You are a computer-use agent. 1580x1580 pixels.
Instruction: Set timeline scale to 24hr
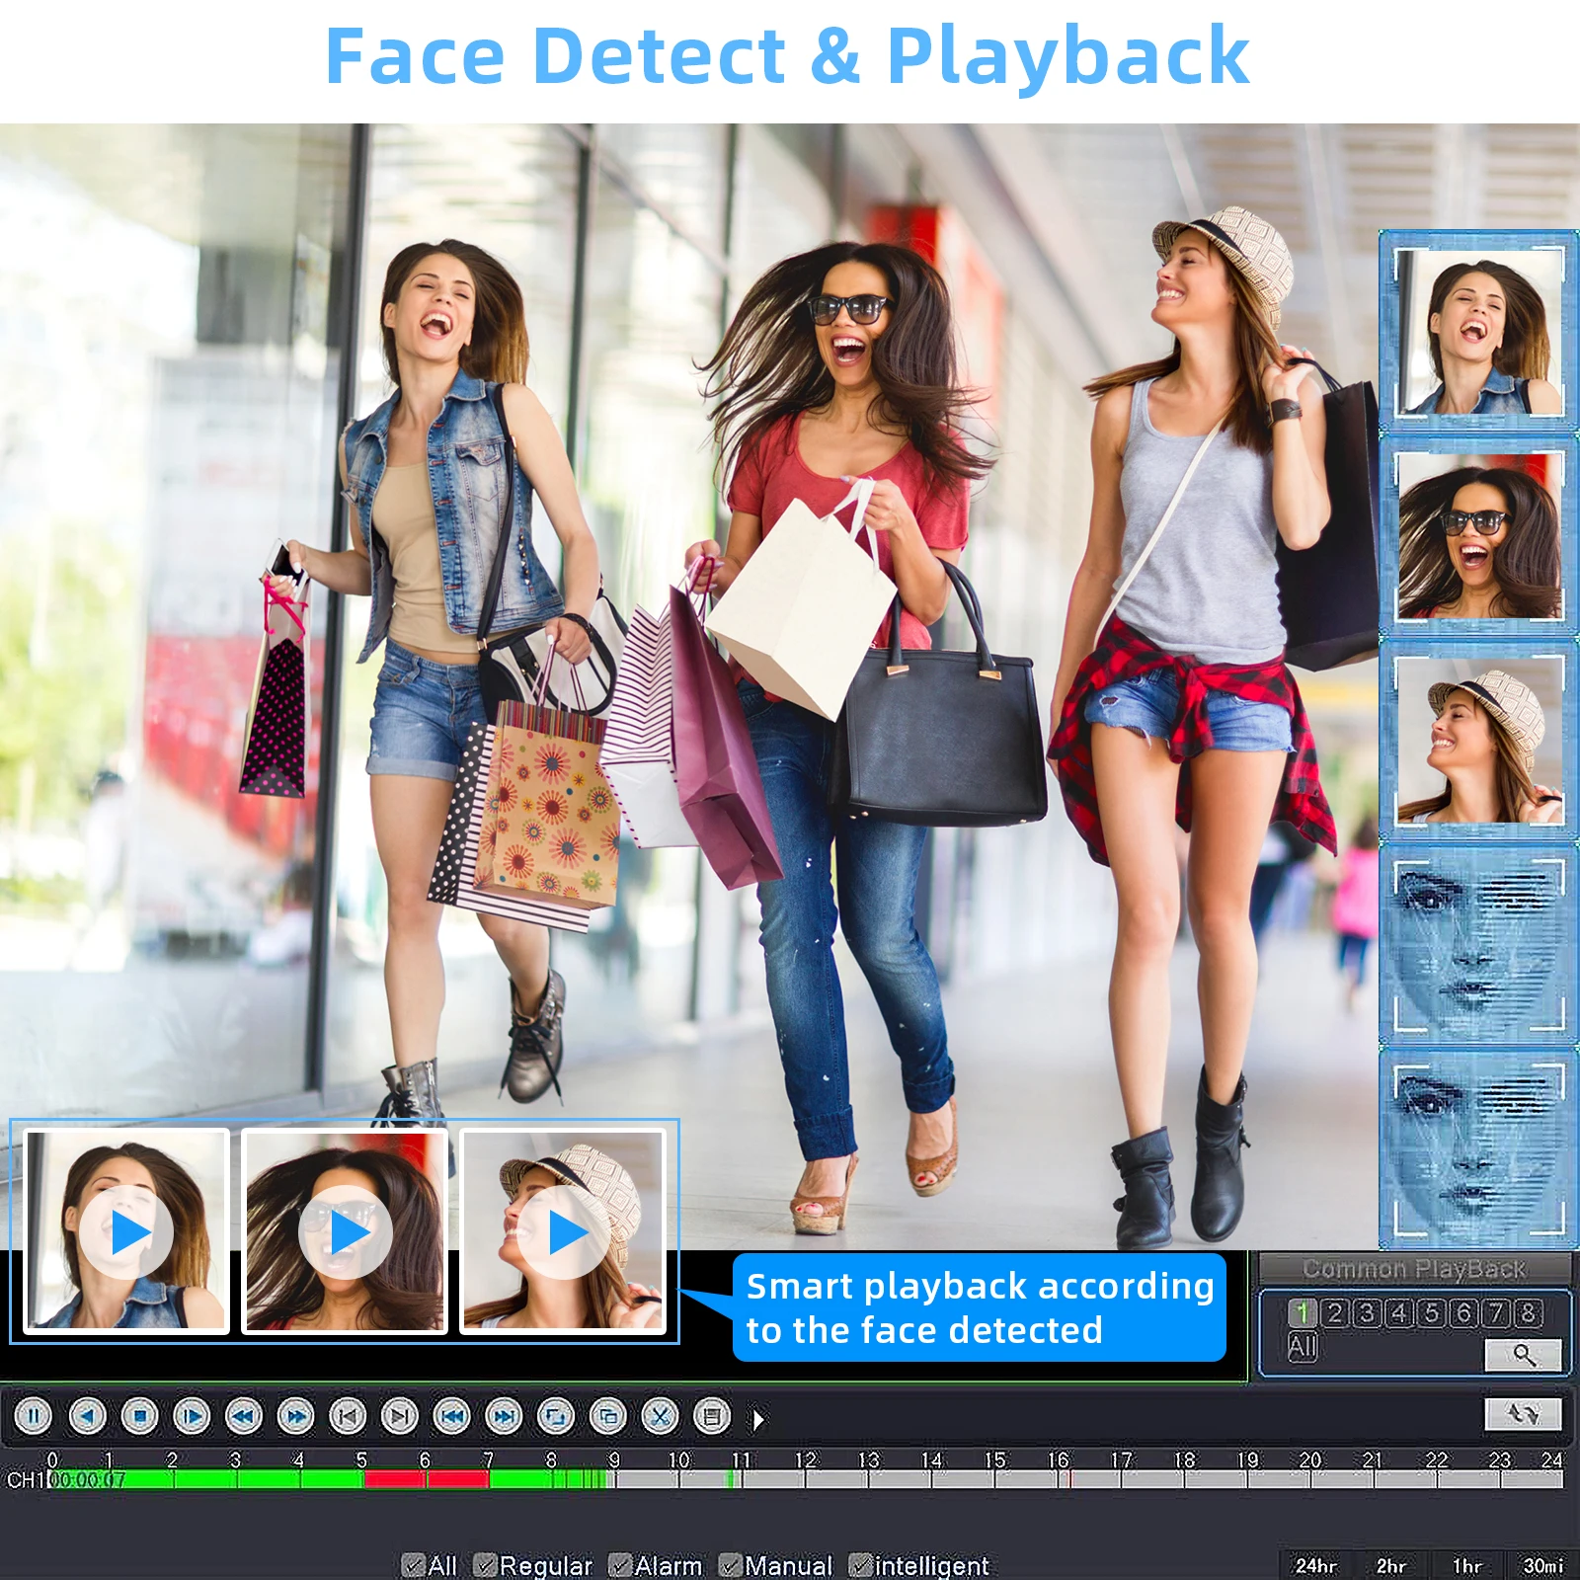tap(1316, 1565)
